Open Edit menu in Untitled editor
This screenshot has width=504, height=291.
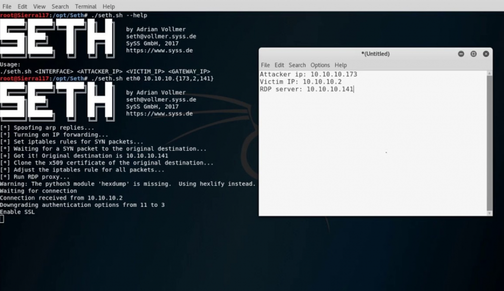point(279,65)
